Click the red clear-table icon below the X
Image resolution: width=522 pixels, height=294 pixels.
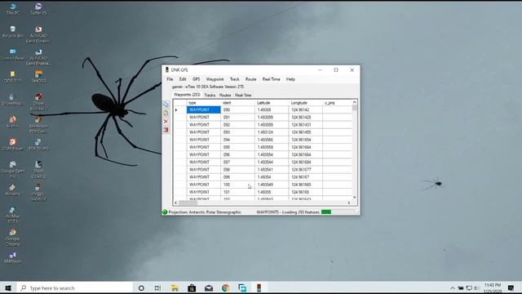[166, 130]
